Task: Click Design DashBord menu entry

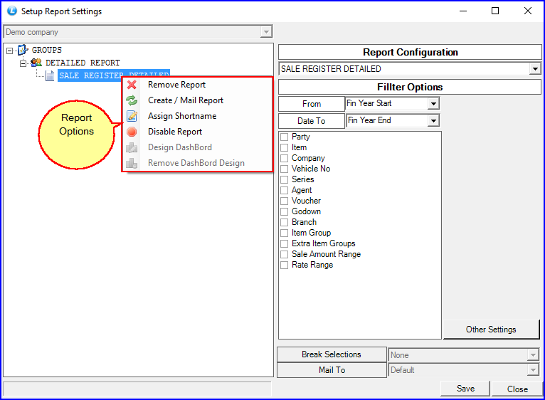Action: (197, 147)
